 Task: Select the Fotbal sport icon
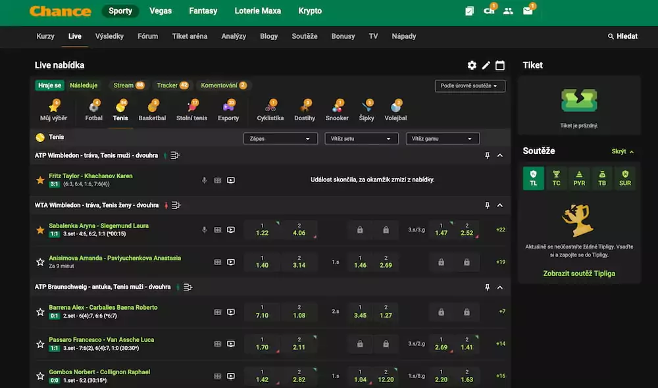pyautogui.click(x=93, y=109)
